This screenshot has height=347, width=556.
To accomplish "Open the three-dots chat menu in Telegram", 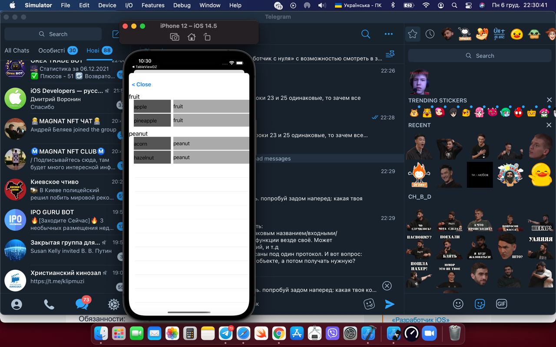I will point(389,34).
